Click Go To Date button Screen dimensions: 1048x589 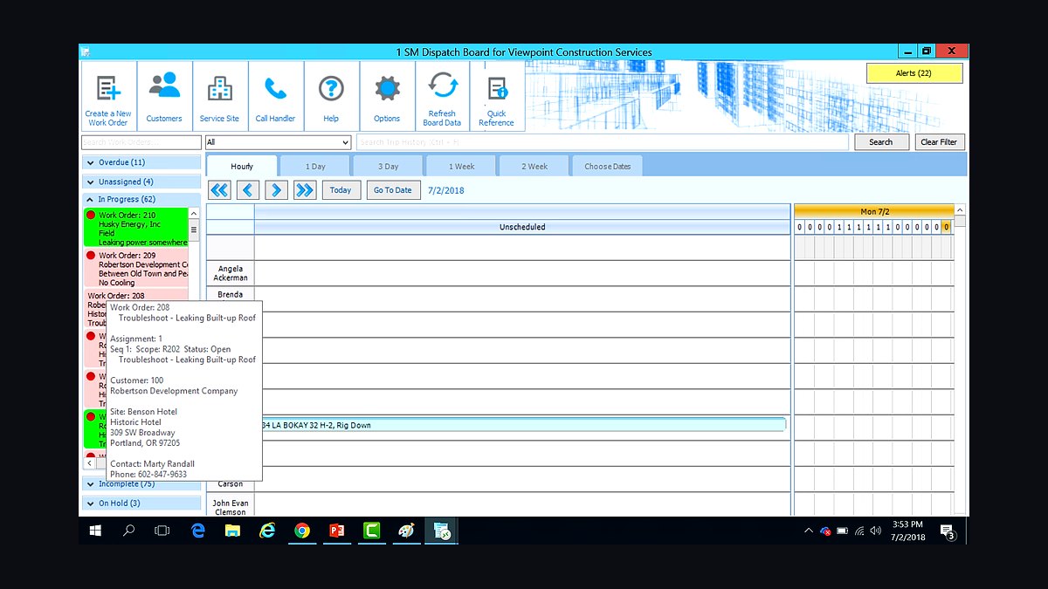point(393,190)
